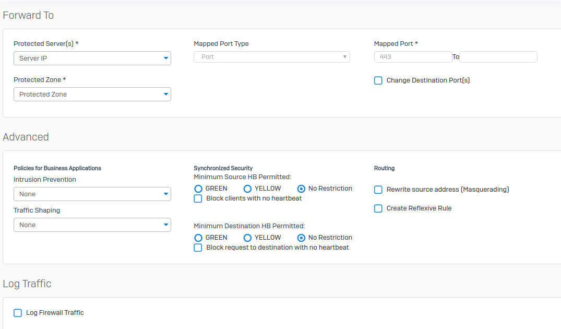Viewport: 561px width, 329px height.
Task: Expand the Protected Zone dropdown
Action: [x=92, y=95]
